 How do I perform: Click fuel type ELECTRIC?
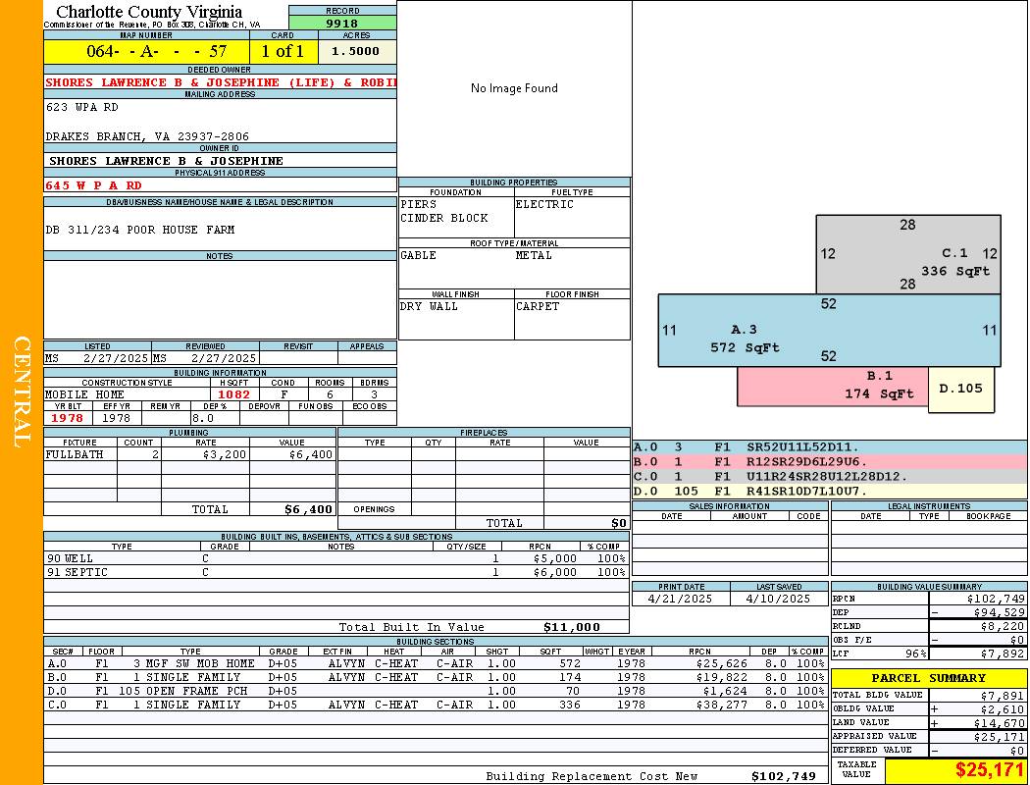pyautogui.click(x=544, y=204)
